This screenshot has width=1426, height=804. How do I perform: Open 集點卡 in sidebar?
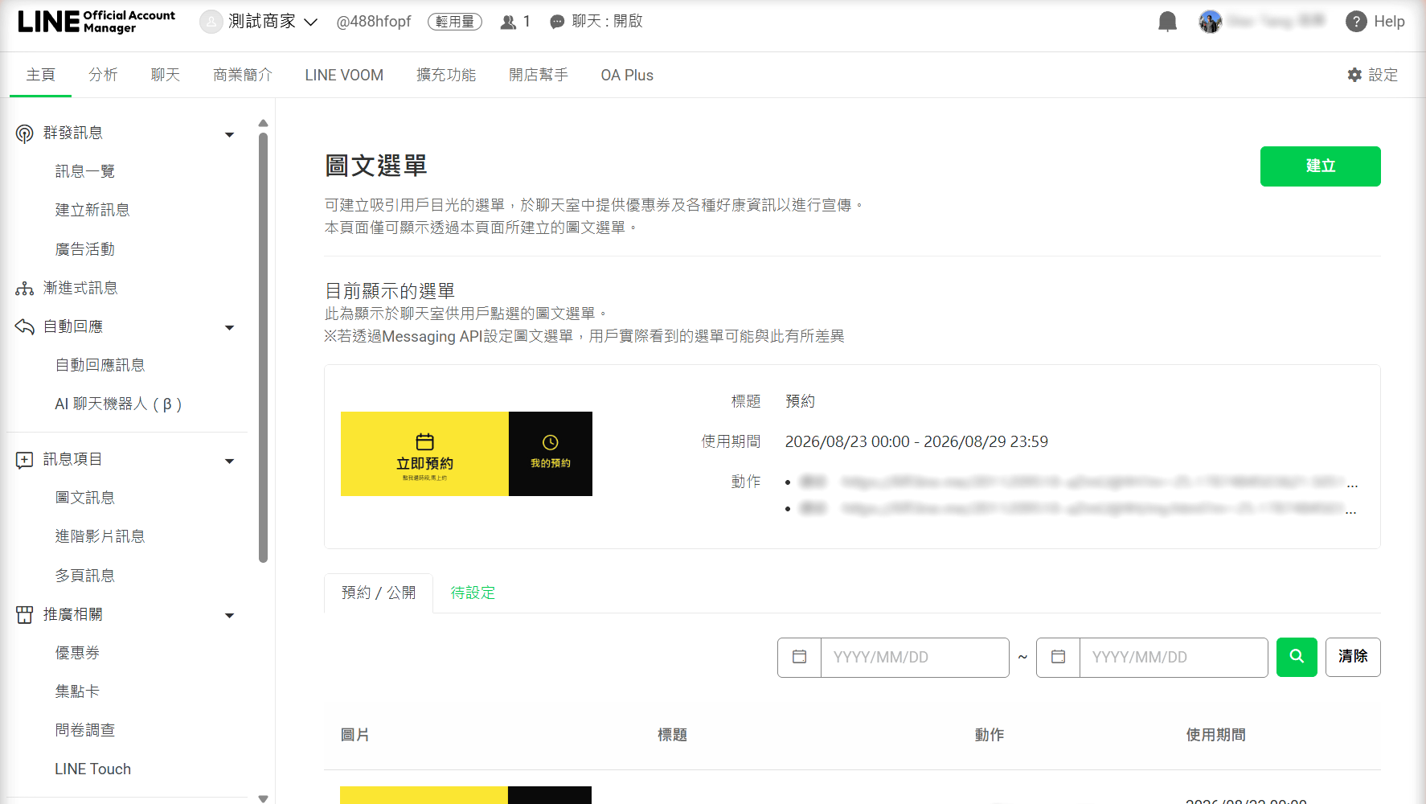(77, 691)
